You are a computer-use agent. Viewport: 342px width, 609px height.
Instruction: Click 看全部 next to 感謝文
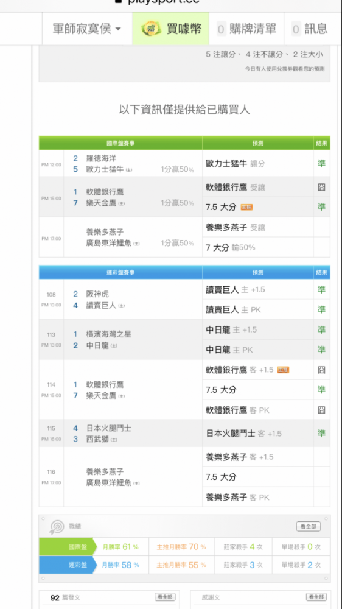coord(316,597)
